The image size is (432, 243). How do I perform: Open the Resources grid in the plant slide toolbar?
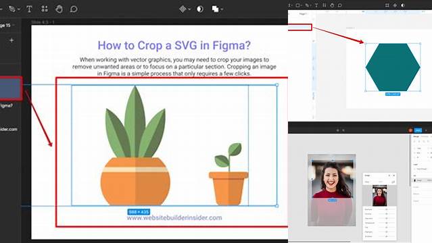click(45, 9)
